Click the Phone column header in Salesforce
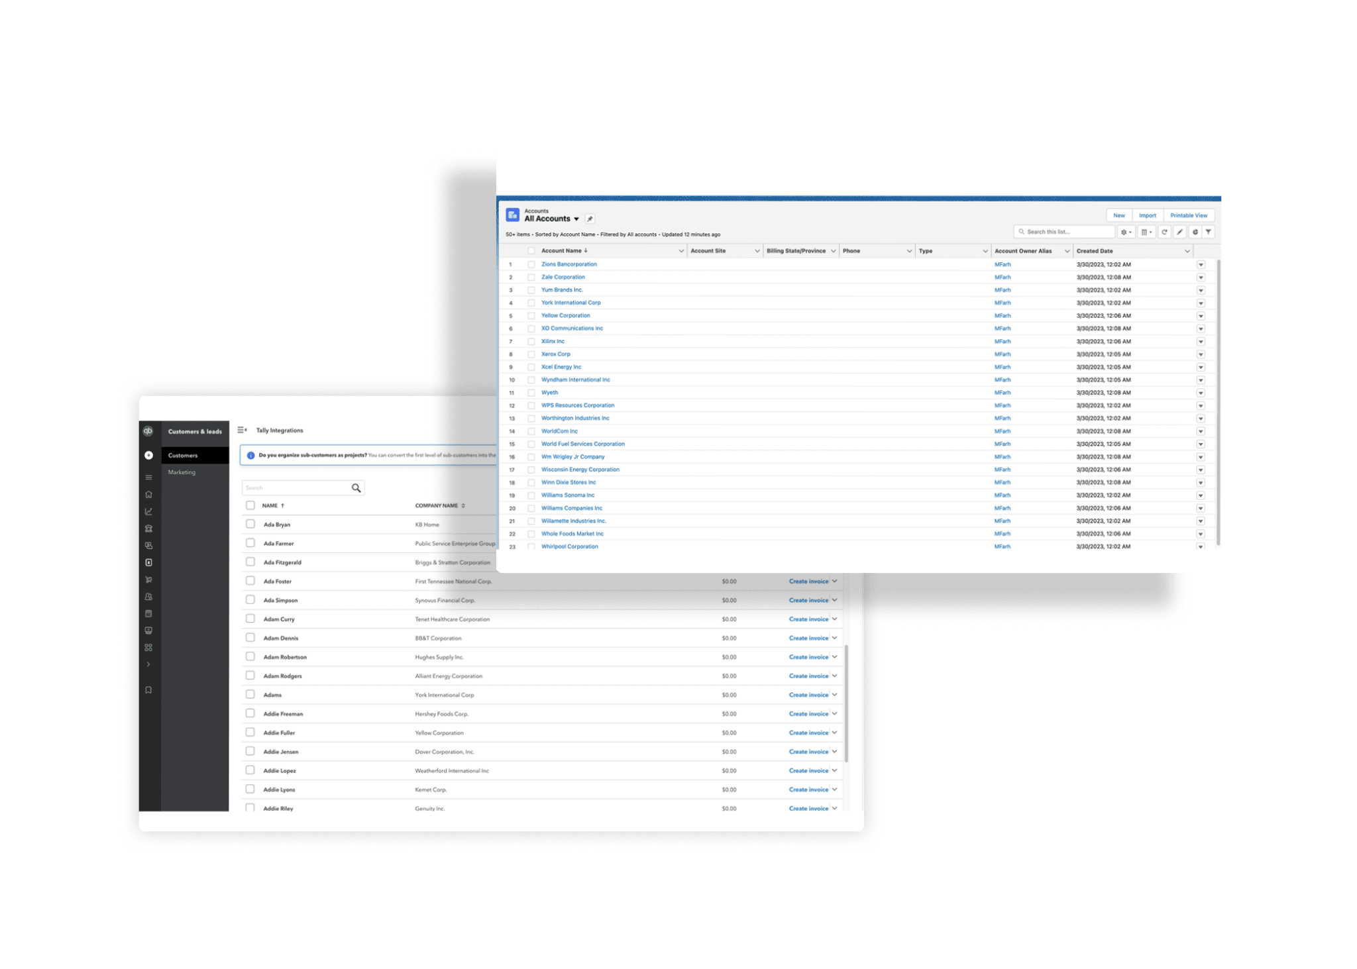1357x969 pixels. [x=877, y=251]
